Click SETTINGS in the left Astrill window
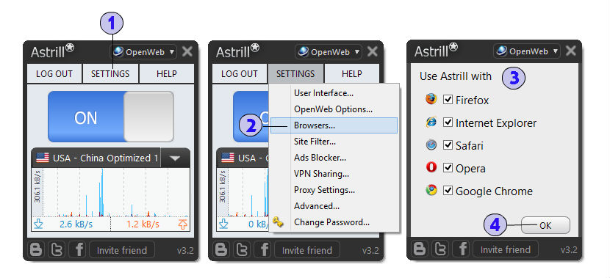The width and height of the screenshot is (610, 278). pos(110,74)
